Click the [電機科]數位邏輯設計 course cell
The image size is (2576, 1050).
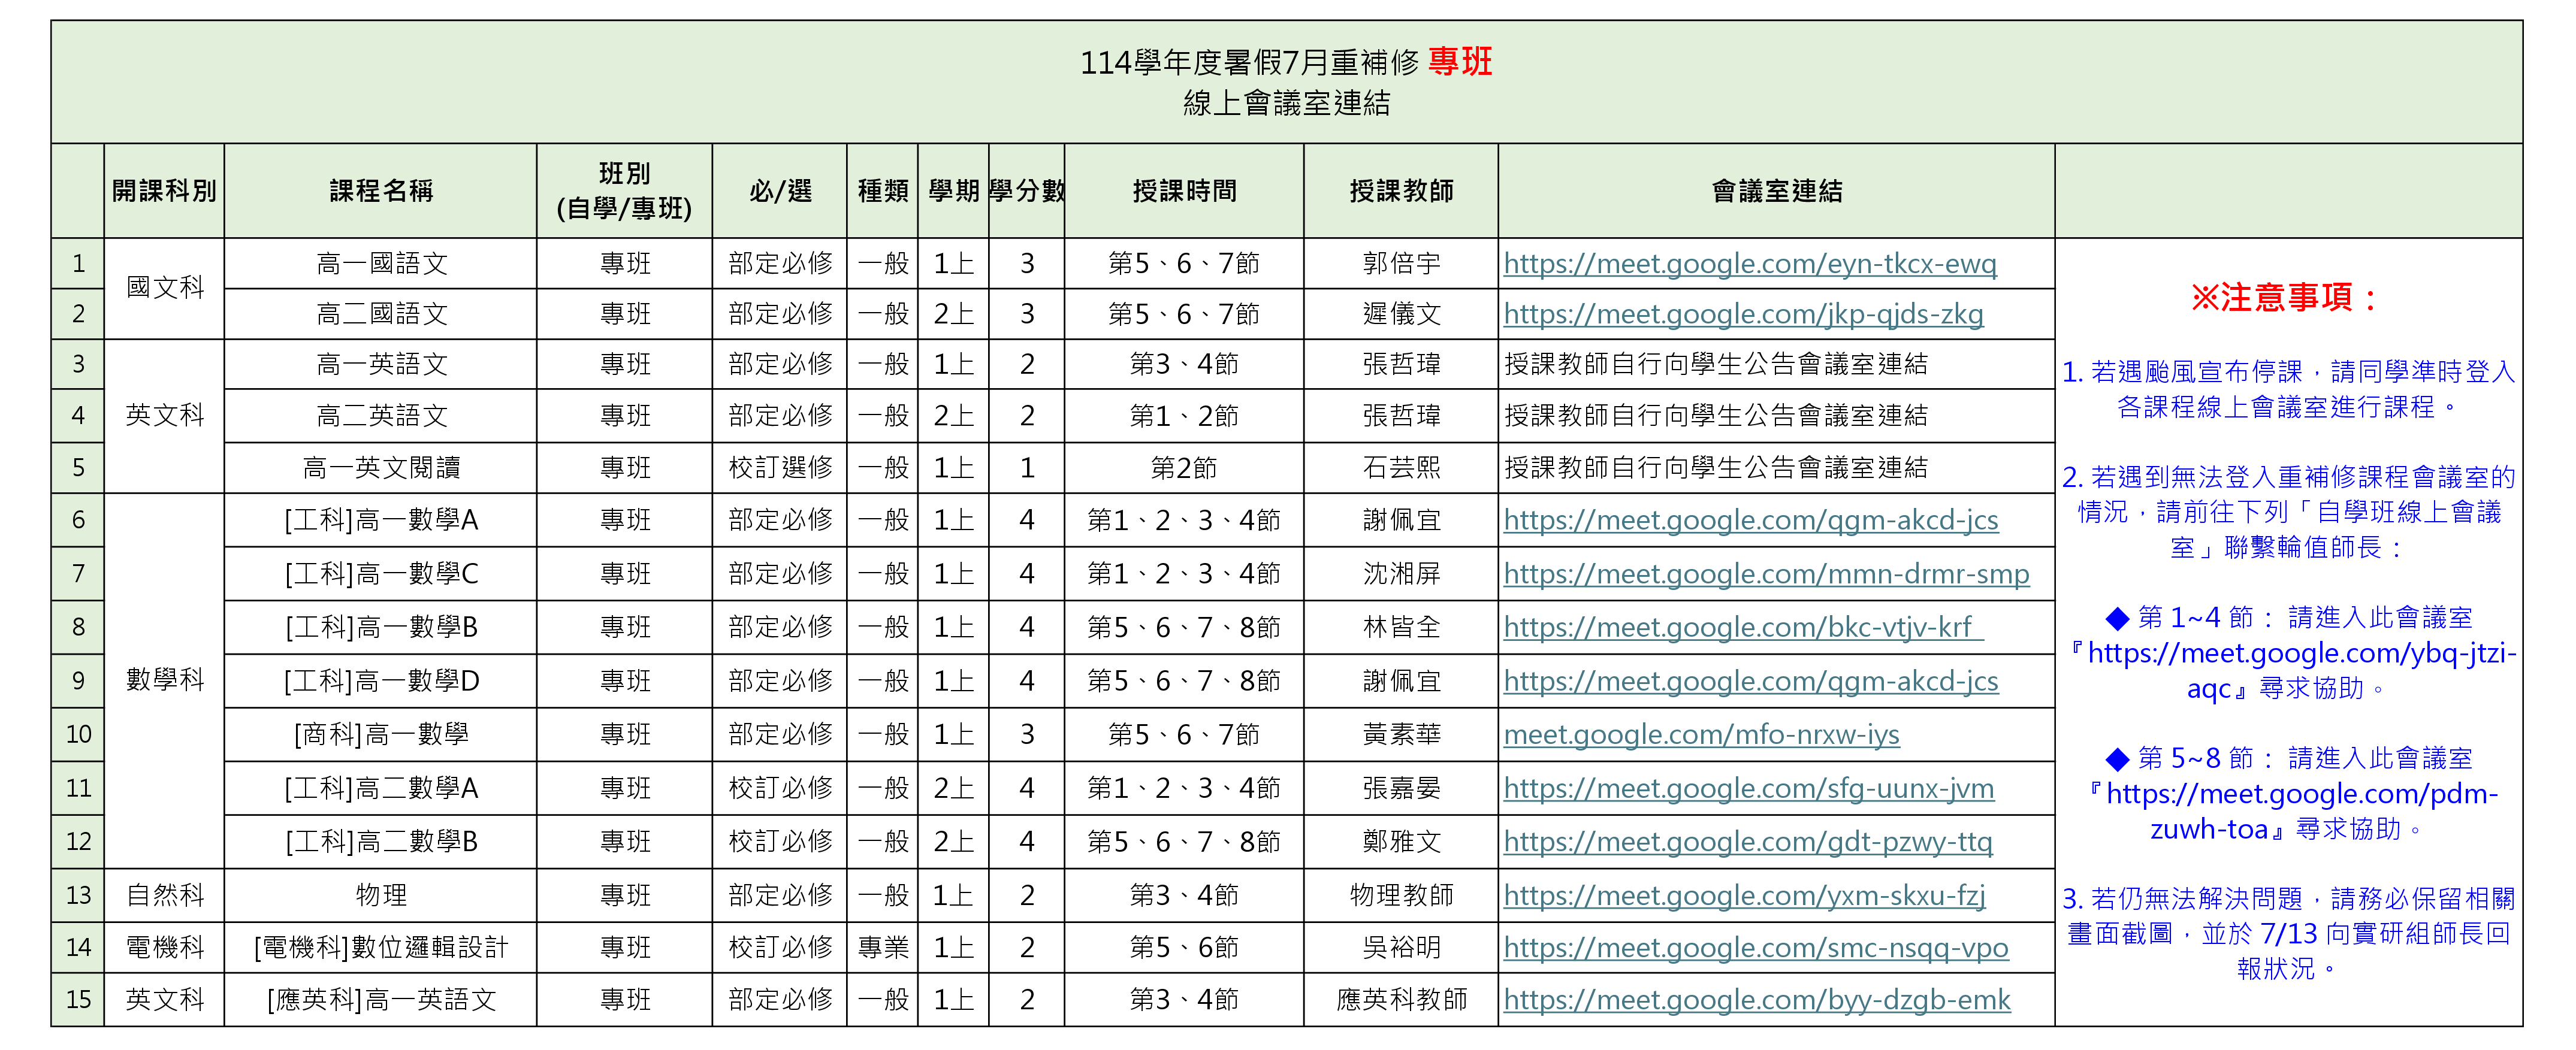click(x=381, y=947)
